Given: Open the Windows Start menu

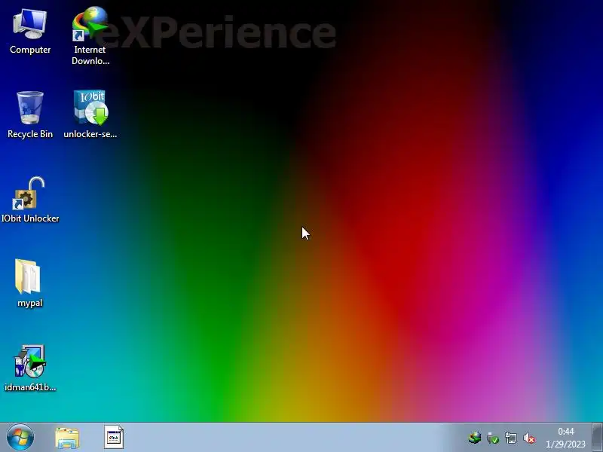Looking at the screenshot, I should click(x=20, y=438).
